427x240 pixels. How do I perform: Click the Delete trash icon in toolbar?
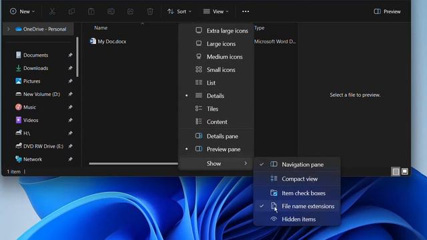(150, 11)
